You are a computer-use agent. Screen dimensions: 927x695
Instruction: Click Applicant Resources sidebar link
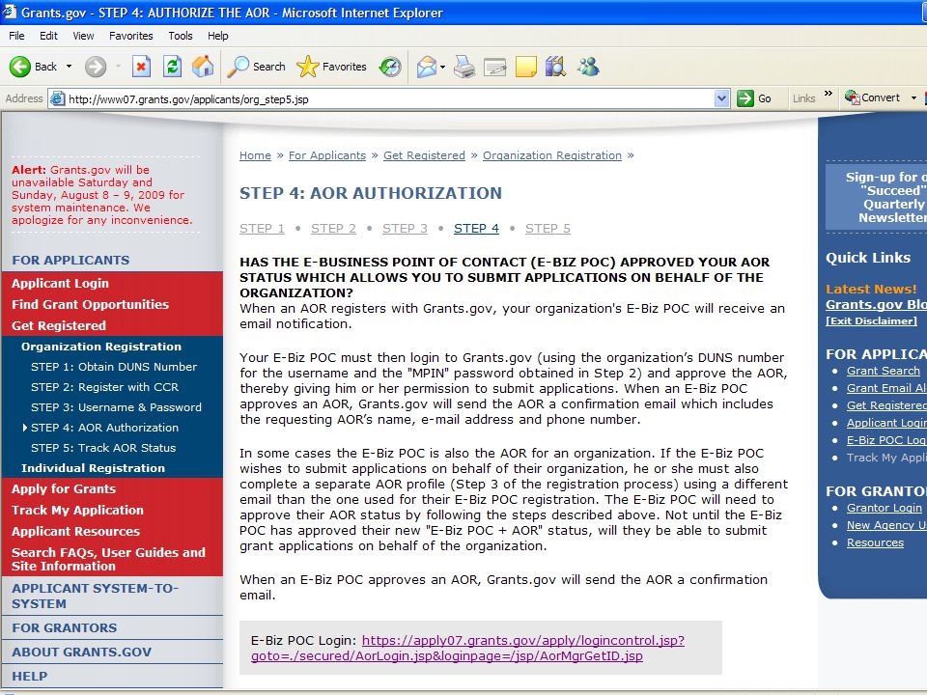(x=75, y=531)
